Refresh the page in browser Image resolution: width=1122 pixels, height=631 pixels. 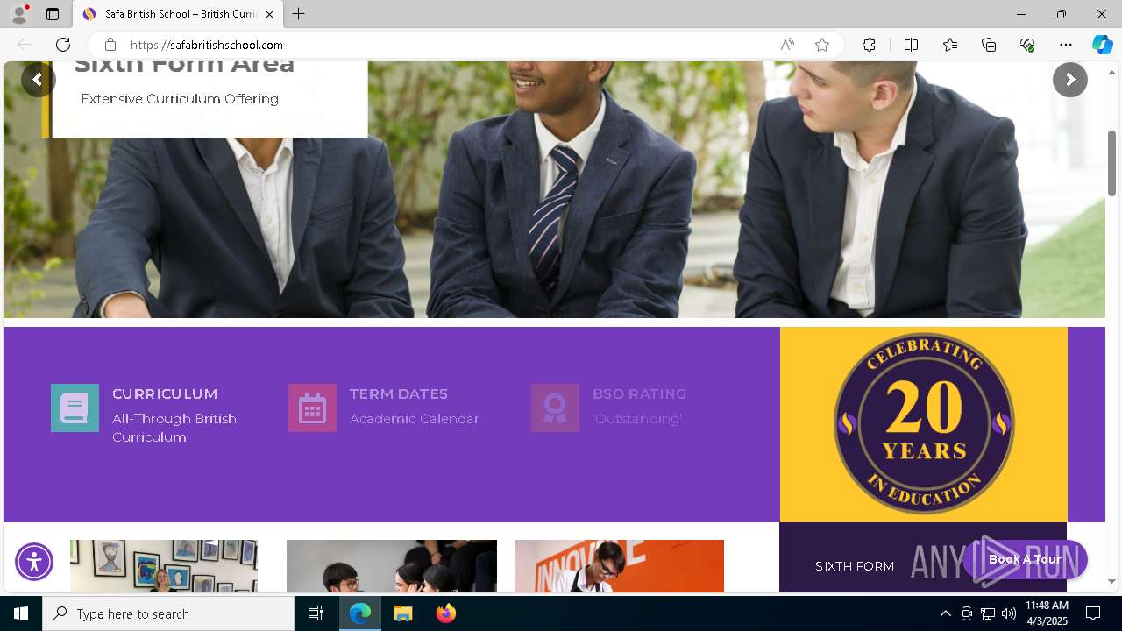coord(63,45)
